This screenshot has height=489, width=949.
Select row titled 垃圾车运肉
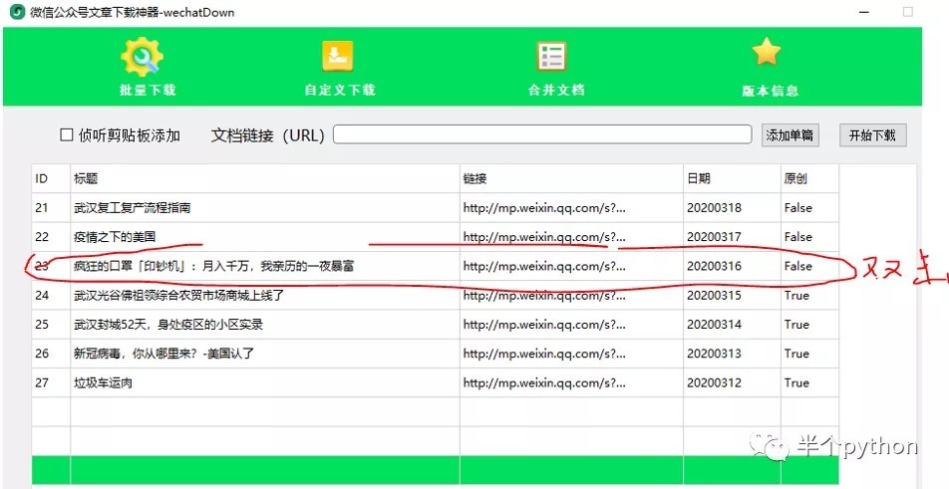pyautogui.click(x=436, y=382)
